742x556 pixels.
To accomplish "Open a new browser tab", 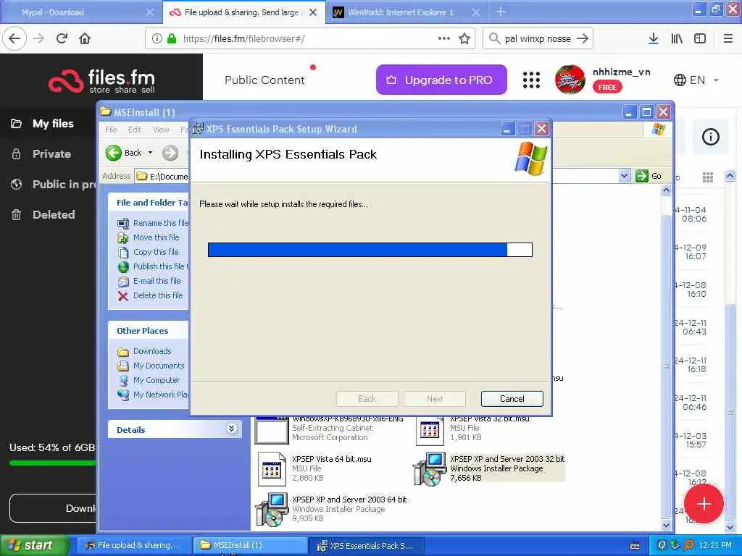I will 501,12.
